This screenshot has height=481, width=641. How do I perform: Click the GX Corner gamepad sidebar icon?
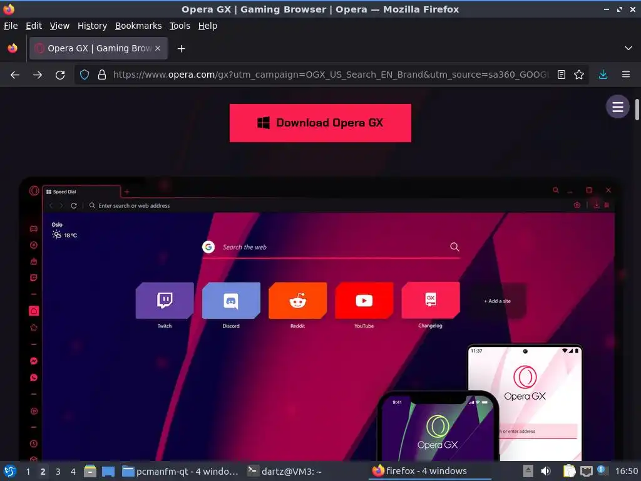(34, 229)
